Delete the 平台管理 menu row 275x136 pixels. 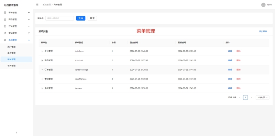point(239,51)
